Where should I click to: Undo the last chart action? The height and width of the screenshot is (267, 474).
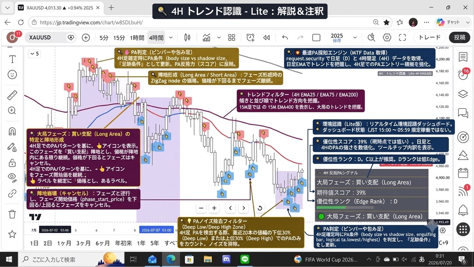285,38
